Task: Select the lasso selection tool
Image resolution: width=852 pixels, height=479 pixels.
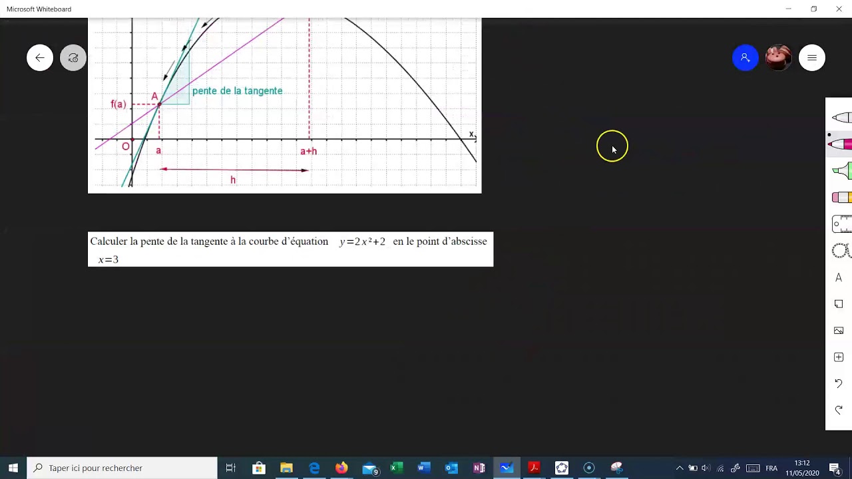Action: [841, 251]
